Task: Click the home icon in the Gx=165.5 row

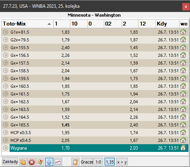Action: tap(183, 124)
